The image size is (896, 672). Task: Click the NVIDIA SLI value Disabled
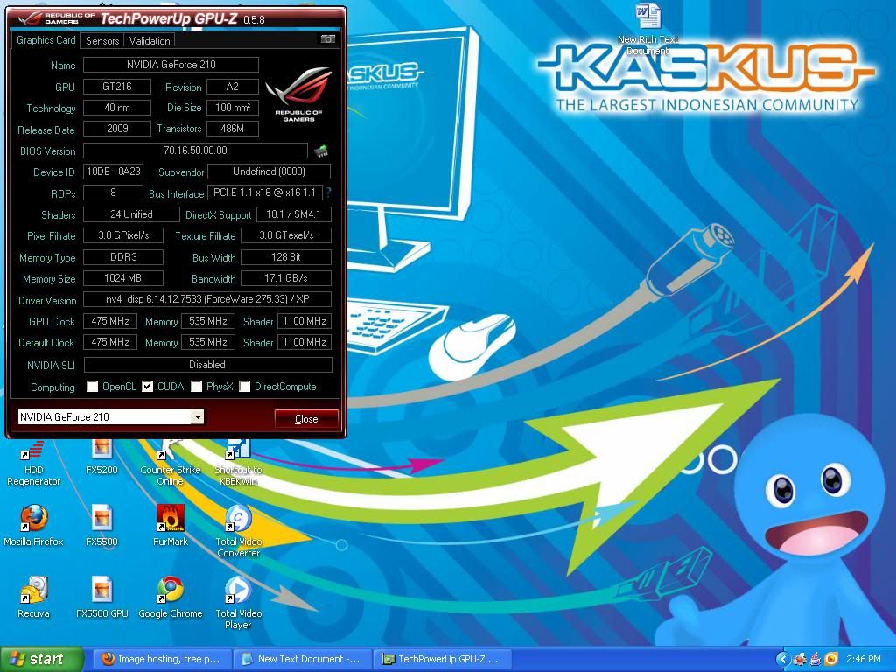(208, 365)
